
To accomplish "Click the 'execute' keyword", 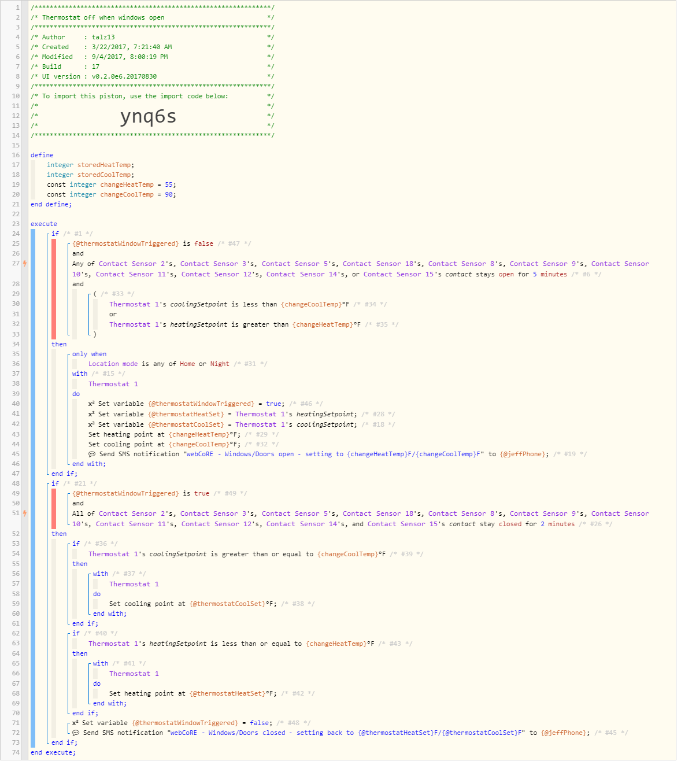I will coord(44,224).
